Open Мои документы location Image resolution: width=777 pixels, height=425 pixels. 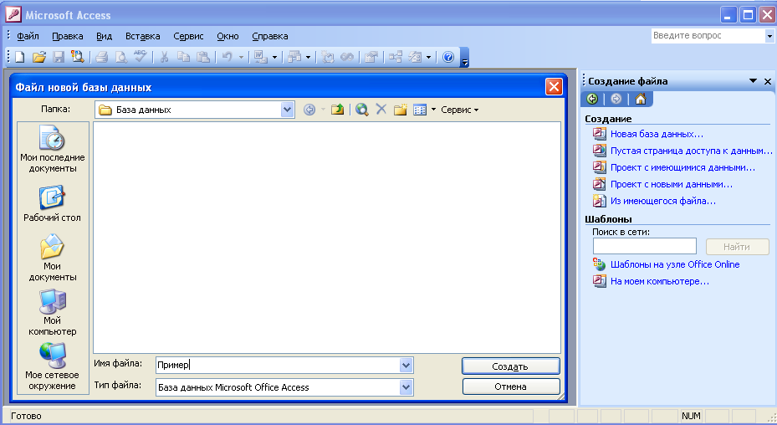tap(53, 259)
